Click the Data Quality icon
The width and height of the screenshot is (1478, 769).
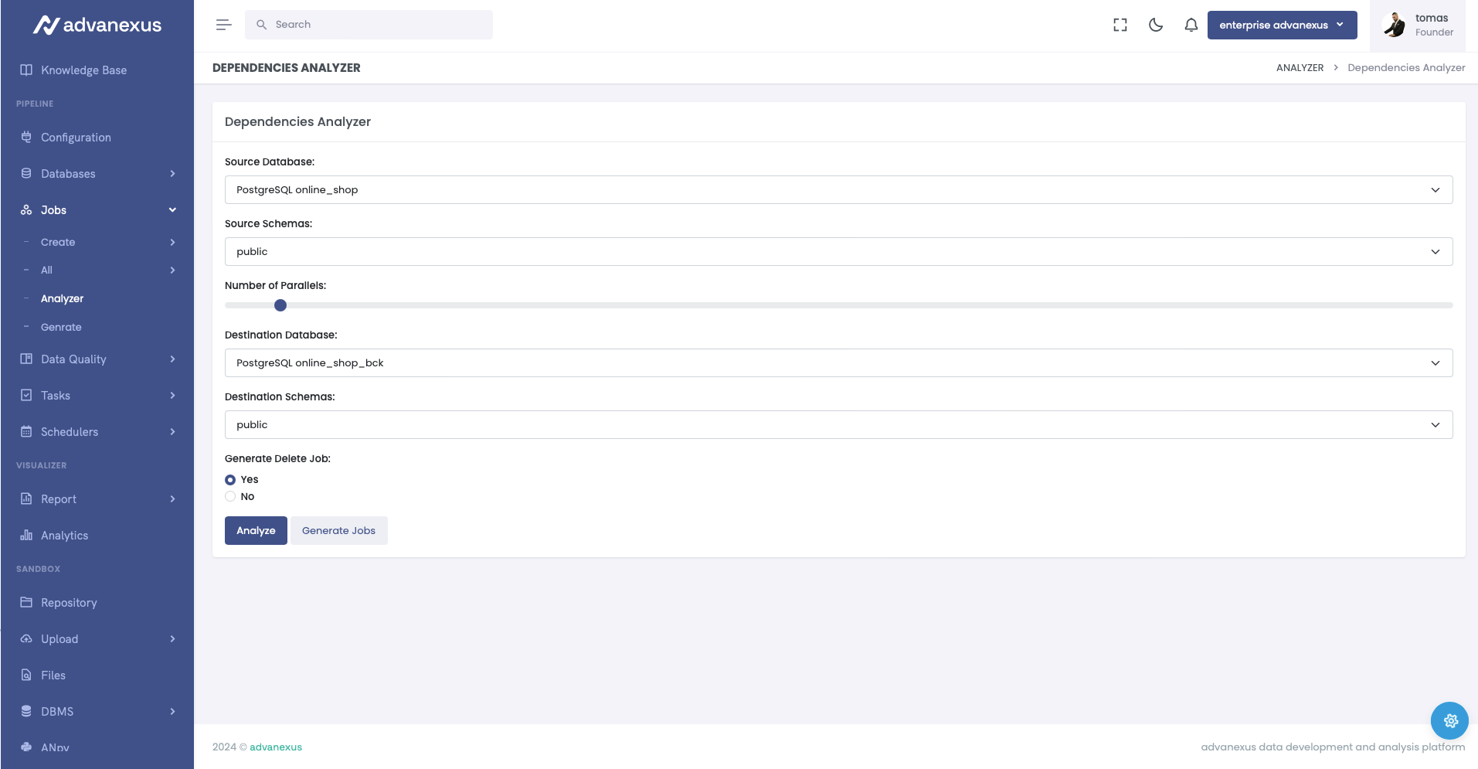click(x=26, y=359)
